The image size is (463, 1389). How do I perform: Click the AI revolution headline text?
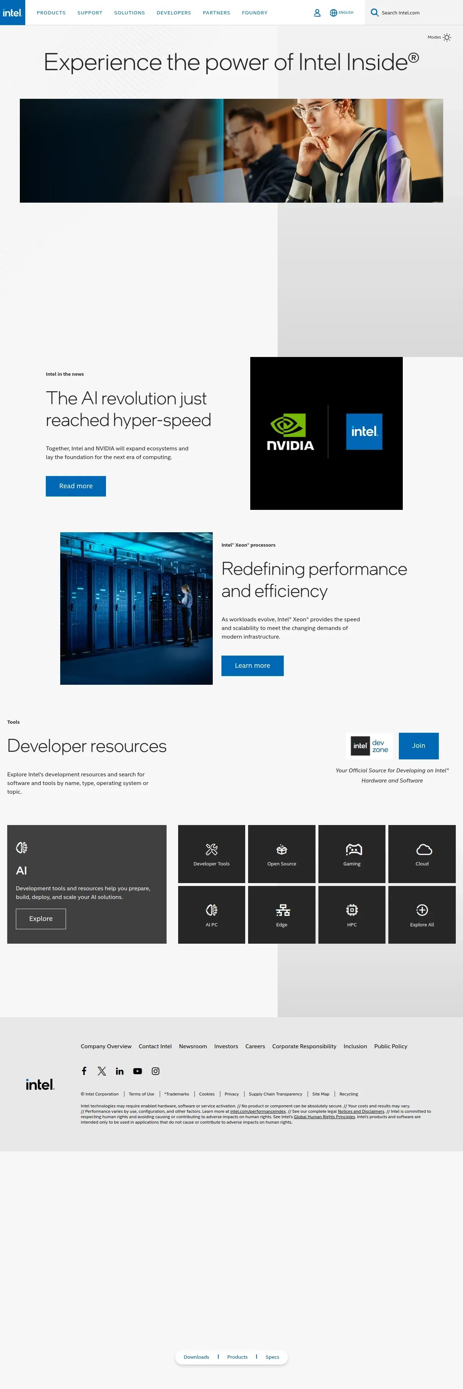[128, 409]
